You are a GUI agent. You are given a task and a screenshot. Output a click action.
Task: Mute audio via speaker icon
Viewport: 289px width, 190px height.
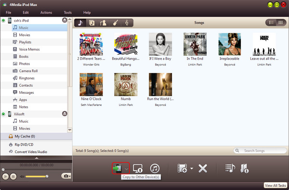click(x=22, y=177)
